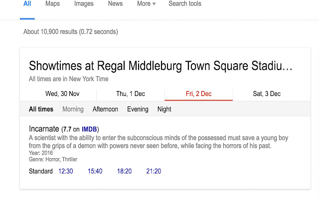319x199 pixels.
Task: Open Search tools options
Action: point(185,4)
